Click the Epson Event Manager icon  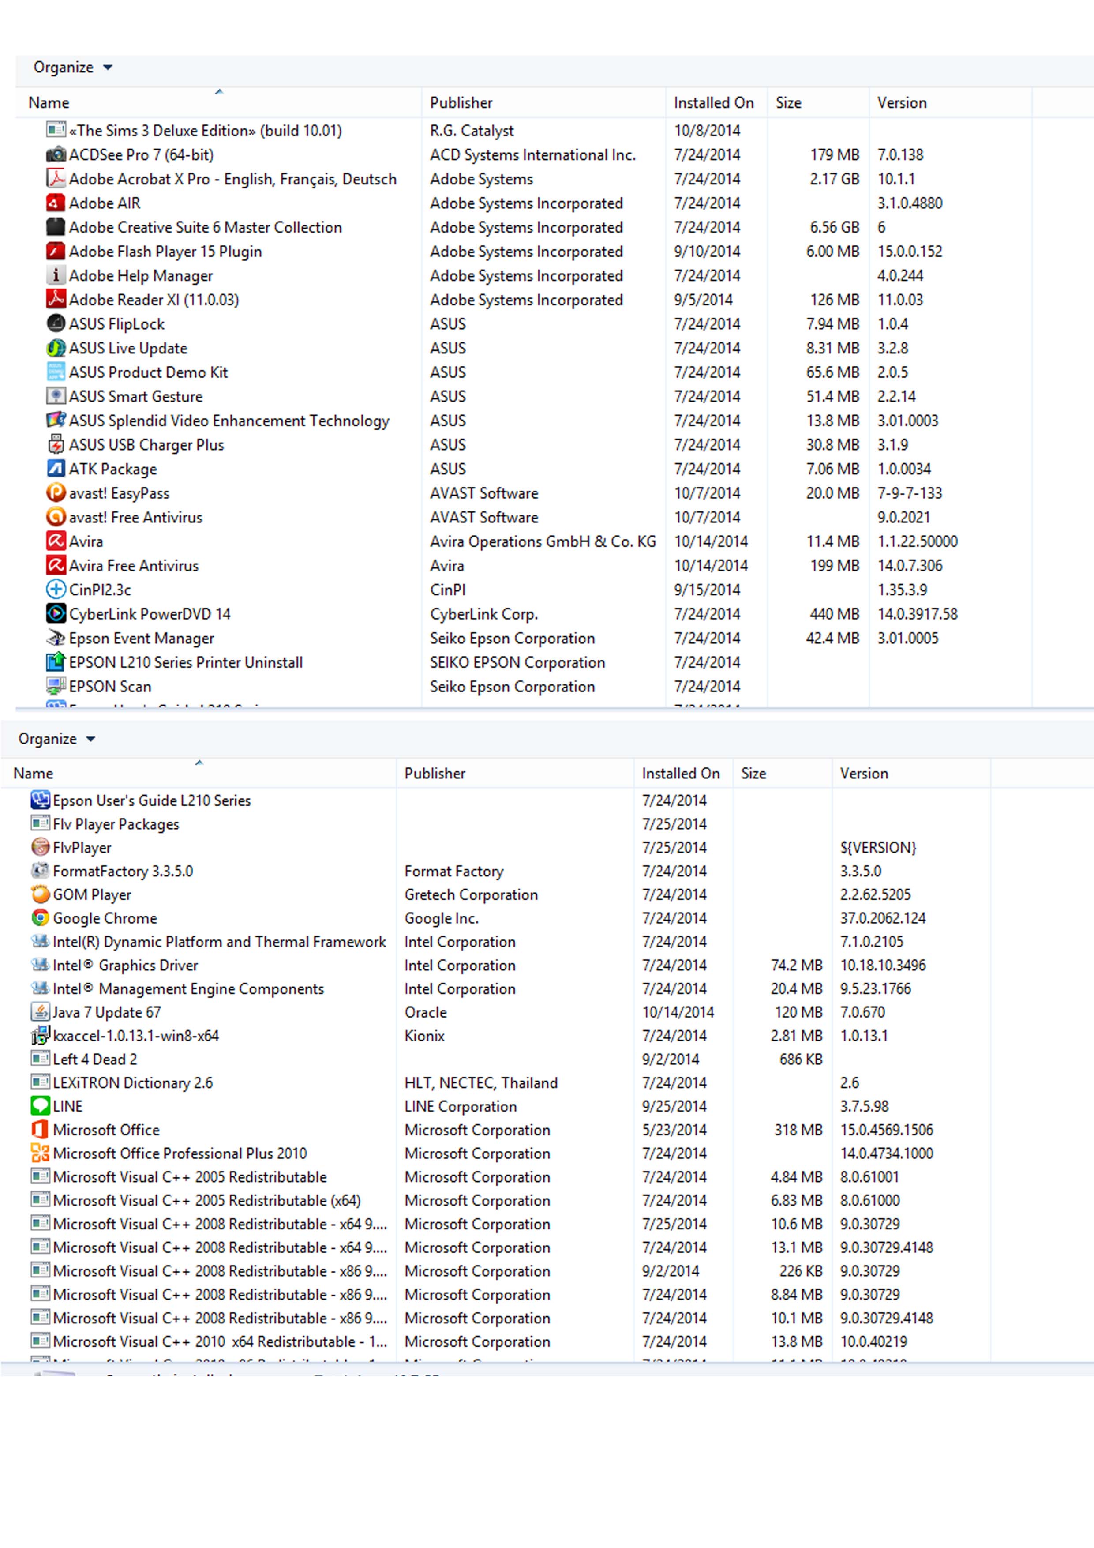coord(55,638)
